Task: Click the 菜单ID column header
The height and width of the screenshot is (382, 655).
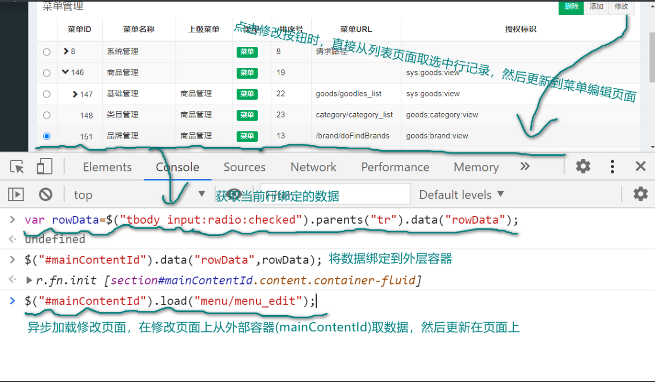Action: [80, 29]
